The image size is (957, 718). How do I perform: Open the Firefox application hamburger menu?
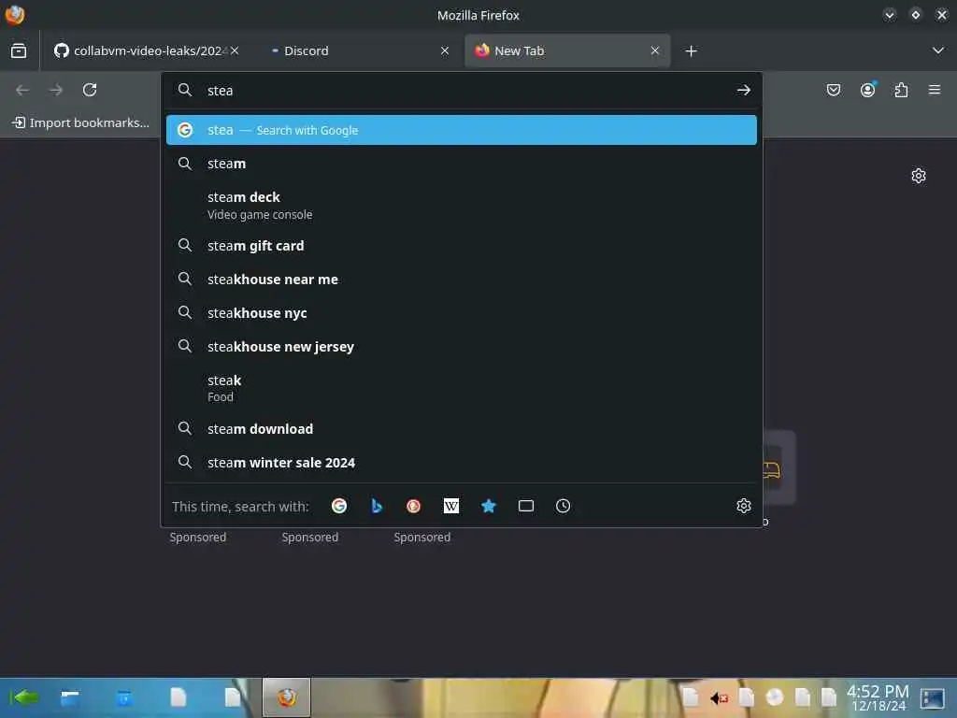coord(935,91)
